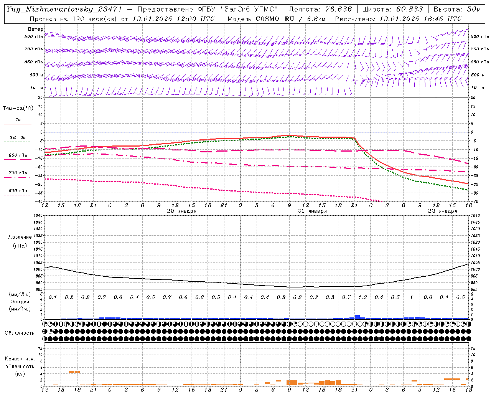491x393 pixels.
Task: Click the 0.1 precipitation value
Action: (53, 297)
